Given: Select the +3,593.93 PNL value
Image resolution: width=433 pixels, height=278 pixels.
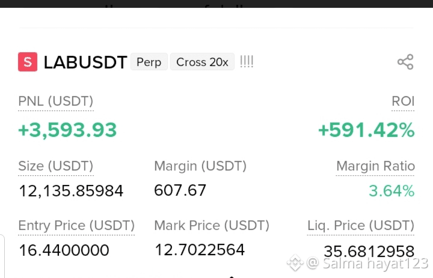Looking at the screenshot, I should click(x=67, y=130).
